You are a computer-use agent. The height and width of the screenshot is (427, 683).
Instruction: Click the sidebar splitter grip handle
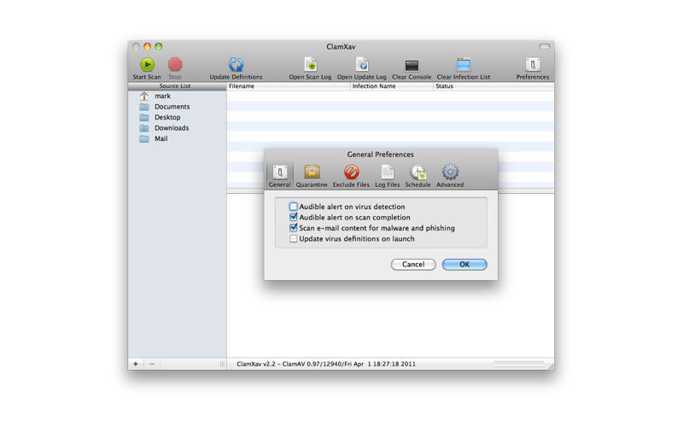pyautogui.click(x=222, y=364)
